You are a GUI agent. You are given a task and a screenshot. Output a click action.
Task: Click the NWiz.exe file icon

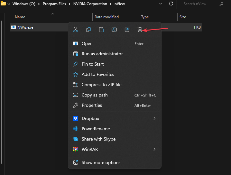[x=14, y=27]
